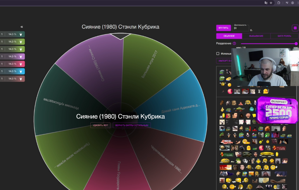Image resolution: width=299 pixels, height=190 pixels.
Task: Collapse the lots panel with double chevron
Action: pos(22,27)
